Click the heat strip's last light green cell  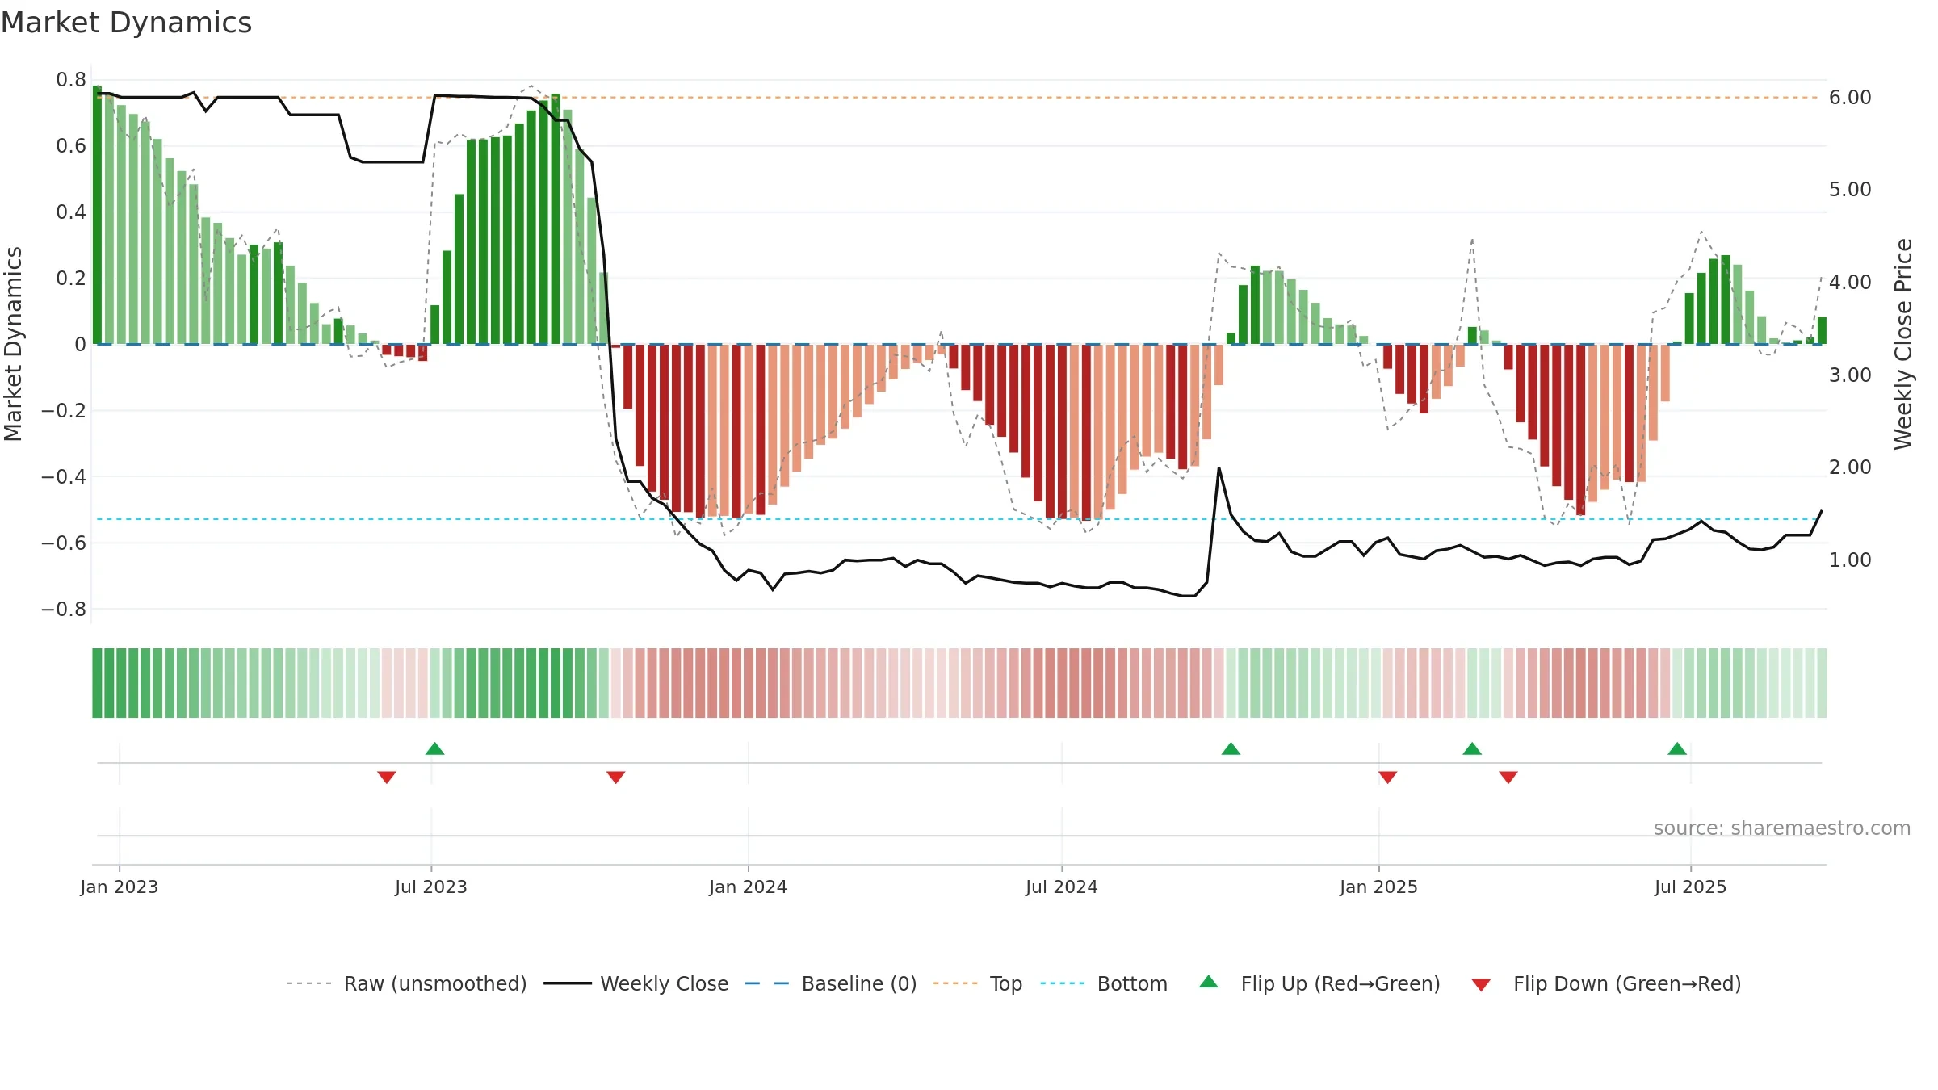[1822, 683]
